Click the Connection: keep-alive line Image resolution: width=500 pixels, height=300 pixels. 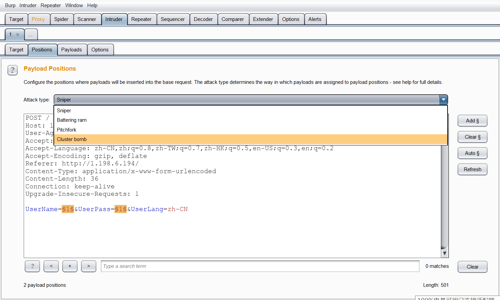coord(70,187)
